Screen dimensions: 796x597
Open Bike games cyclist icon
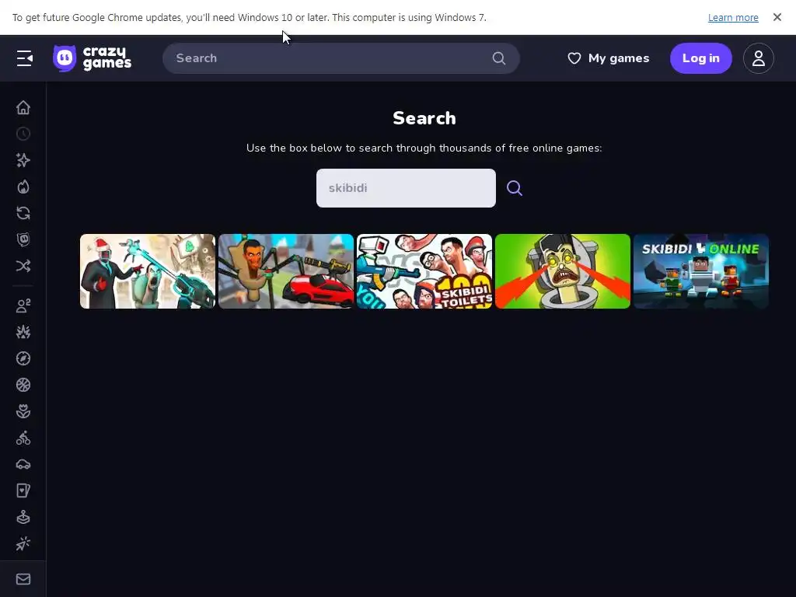[x=23, y=438]
